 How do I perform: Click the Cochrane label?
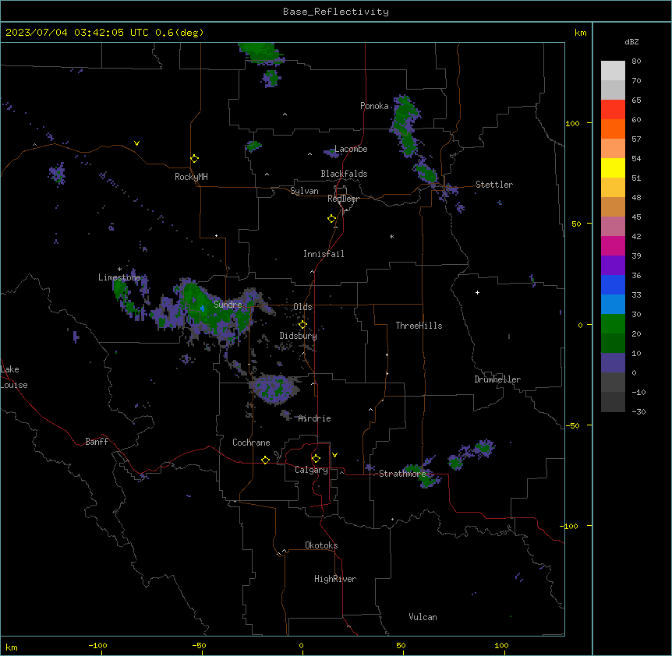251,443
